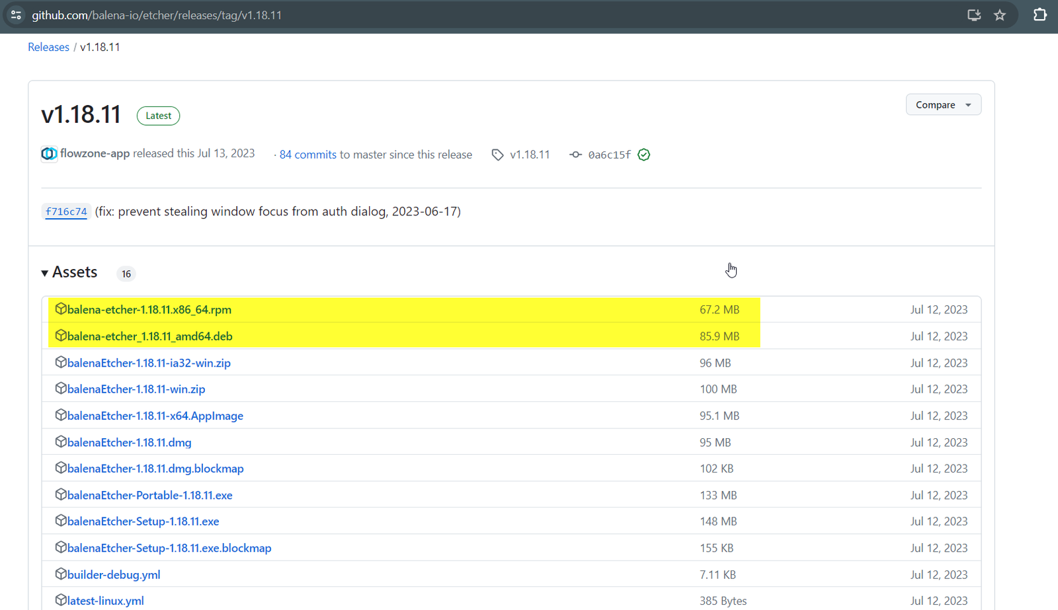
Task: Download balenaEtcher-Setup-1.18.11.exe
Action: click(x=143, y=521)
